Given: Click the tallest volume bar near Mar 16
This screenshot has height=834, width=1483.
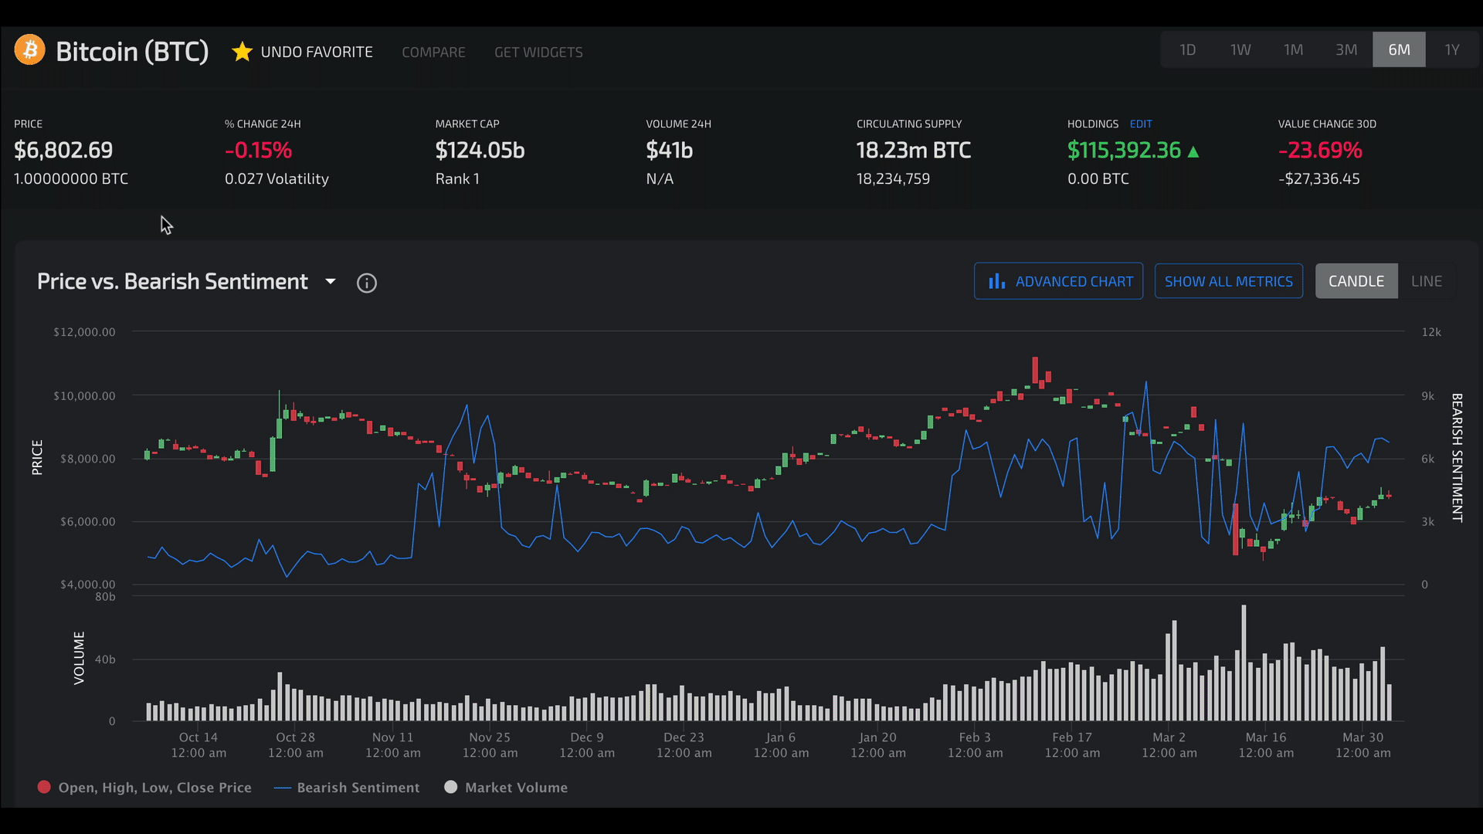Looking at the screenshot, I should tap(1244, 663).
